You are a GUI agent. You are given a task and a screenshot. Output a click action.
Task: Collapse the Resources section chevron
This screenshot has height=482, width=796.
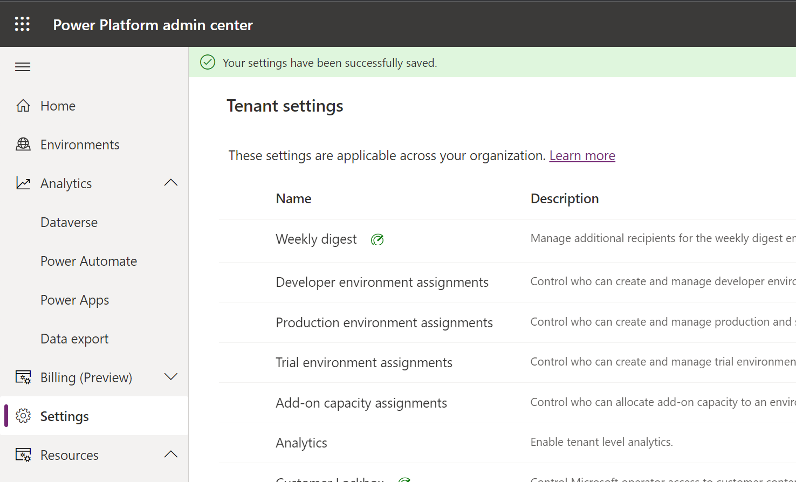(170, 455)
